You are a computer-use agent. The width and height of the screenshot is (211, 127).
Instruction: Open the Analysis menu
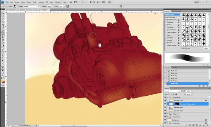[x=41, y=2]
